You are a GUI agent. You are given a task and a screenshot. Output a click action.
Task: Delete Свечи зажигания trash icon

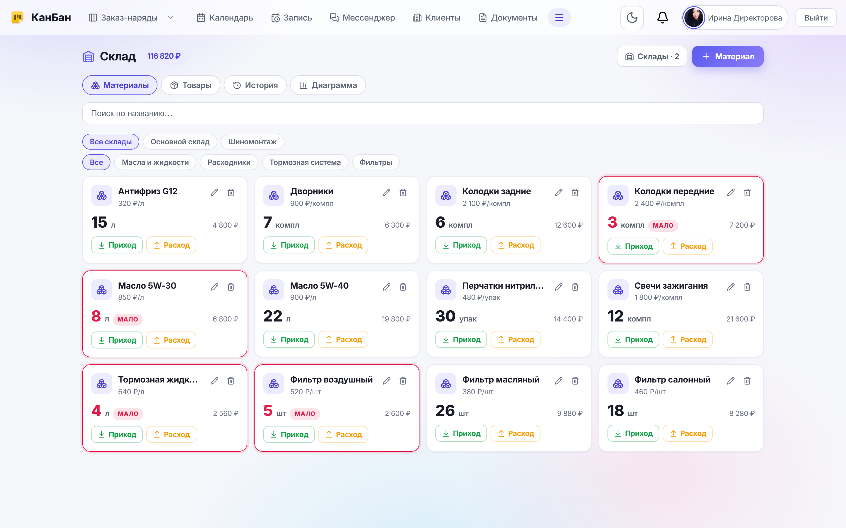click(x=747, y=287)
